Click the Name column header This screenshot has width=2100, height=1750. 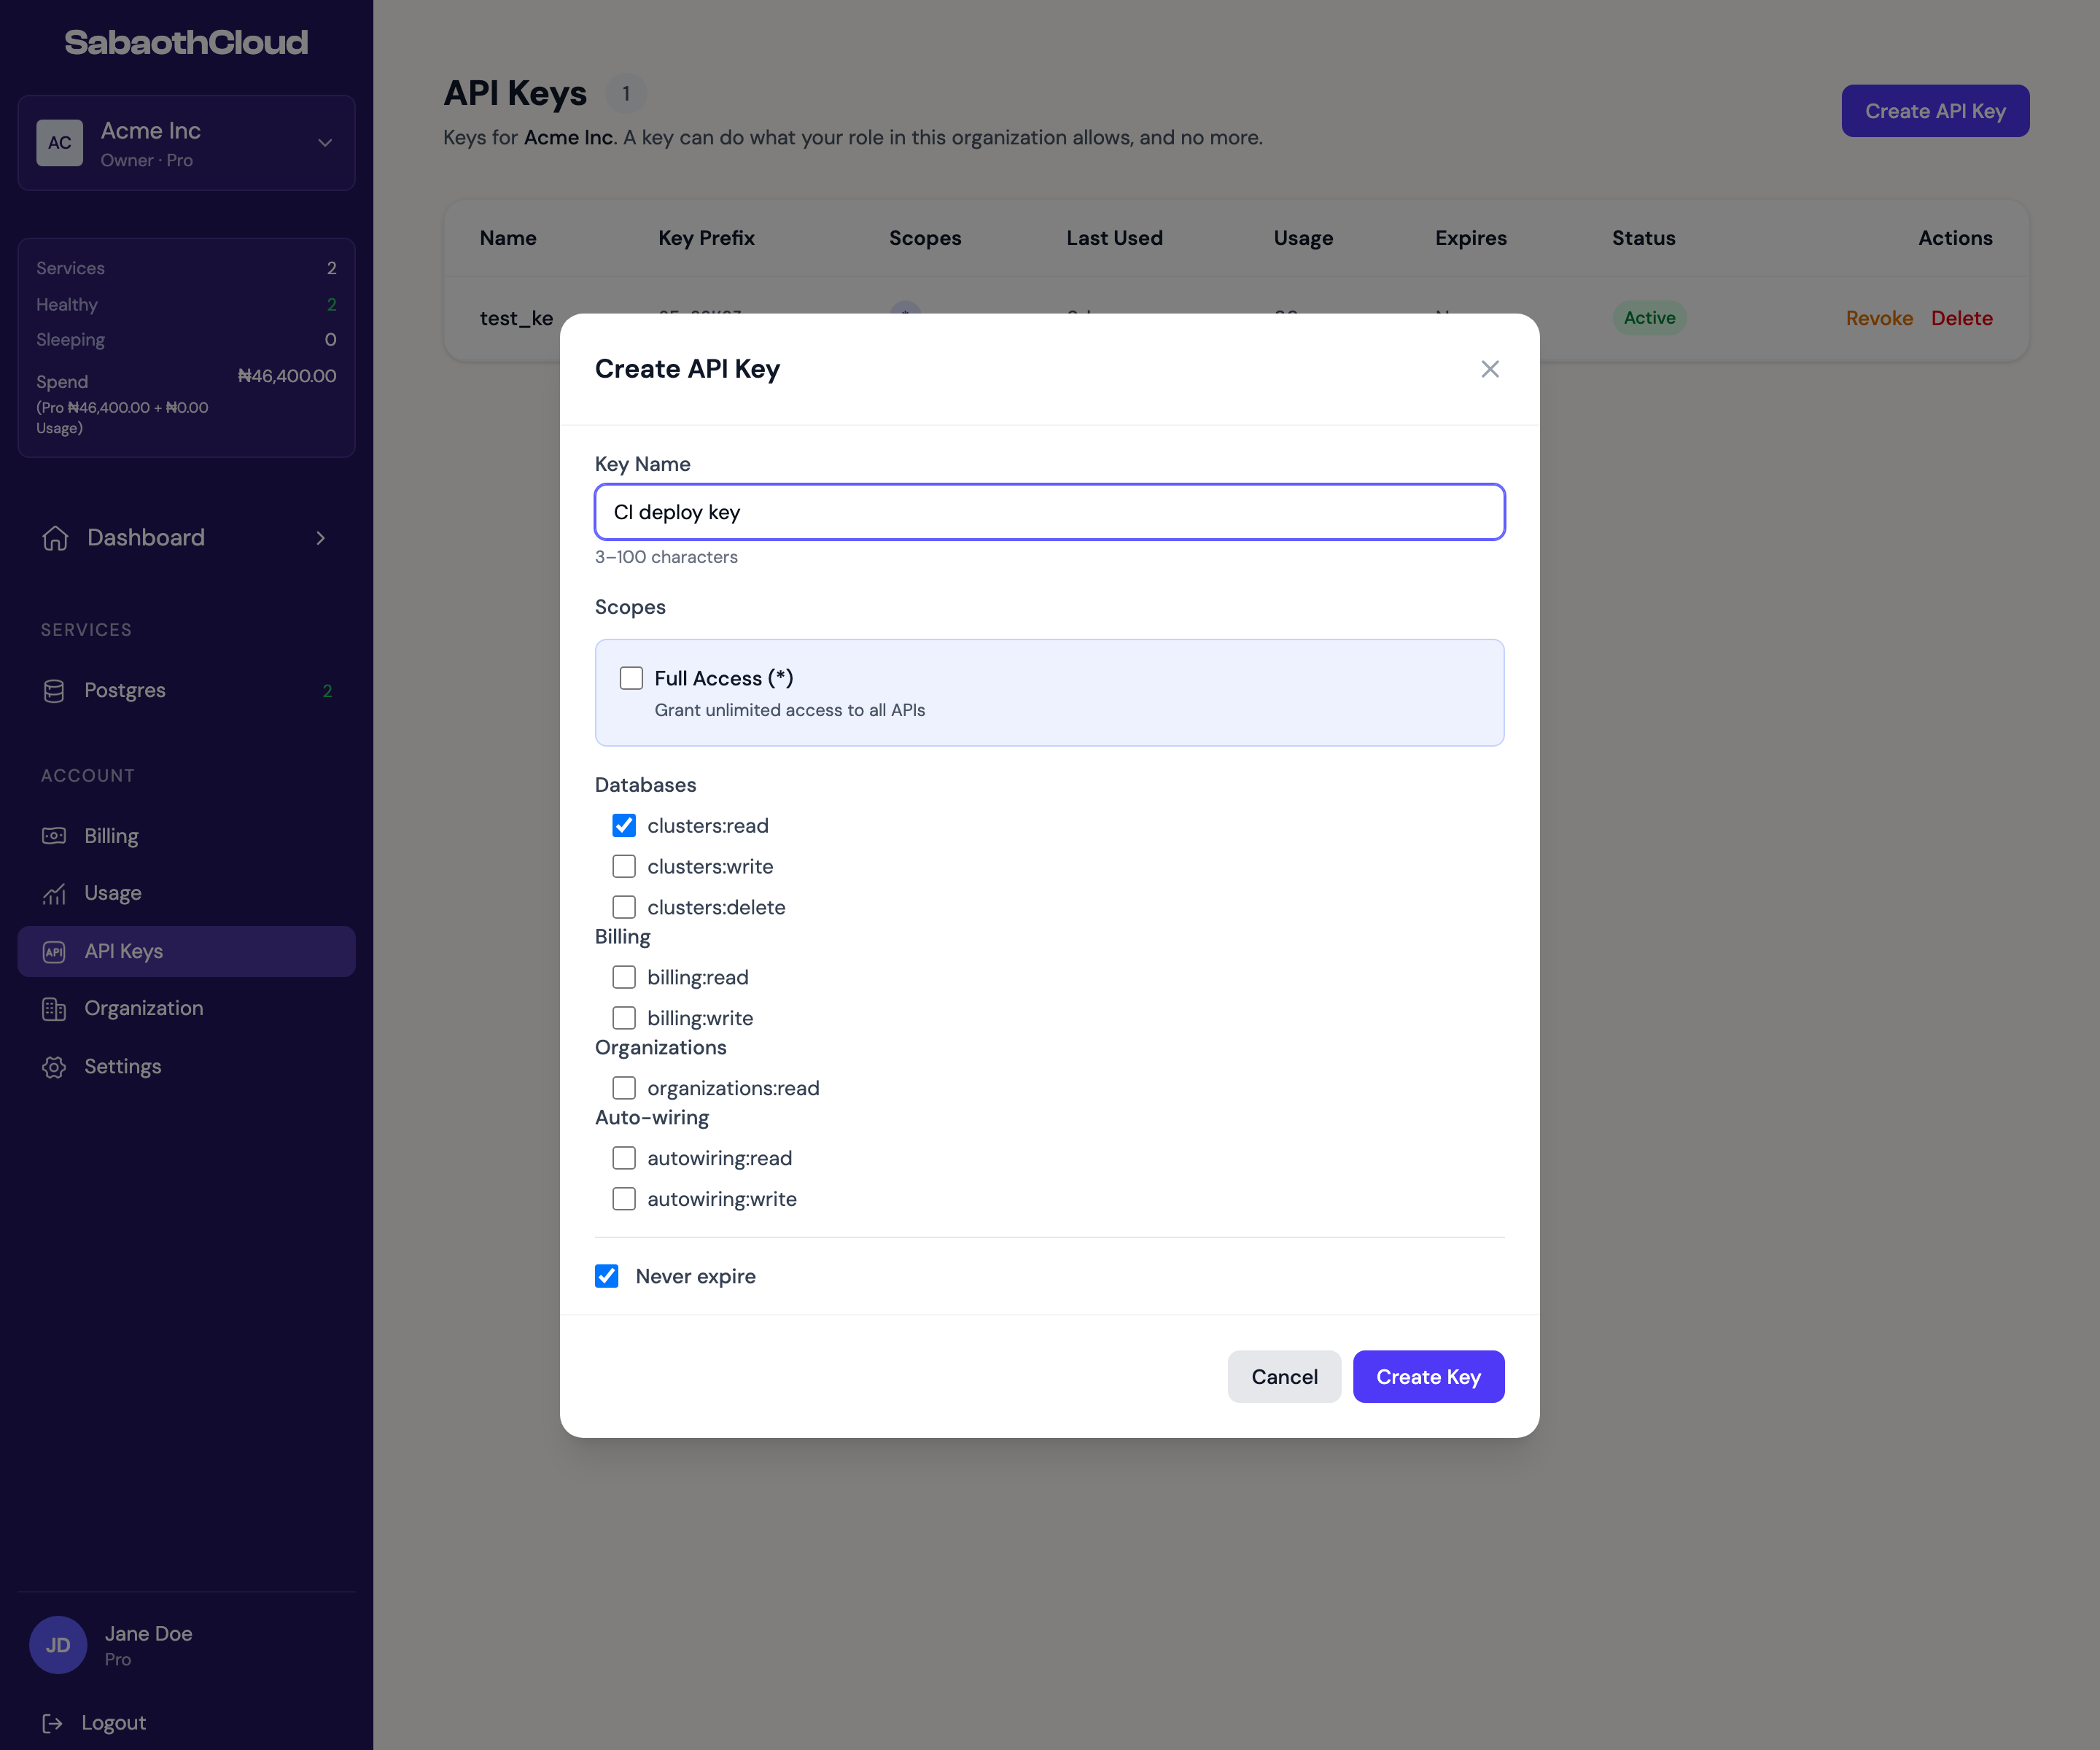coord(508,238)
